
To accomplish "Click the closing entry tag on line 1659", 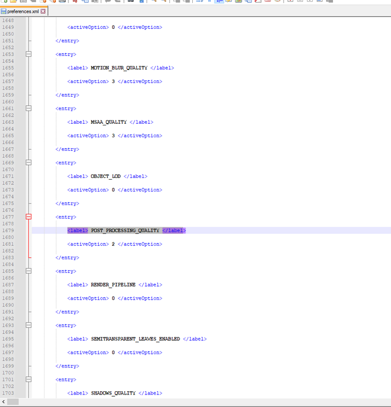I will pos(67,95).
